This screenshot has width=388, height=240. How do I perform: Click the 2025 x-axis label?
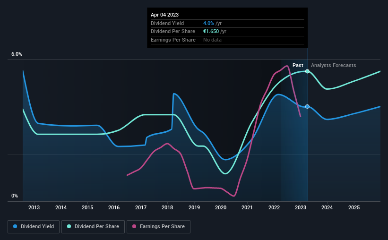click(x=354, y=207)
